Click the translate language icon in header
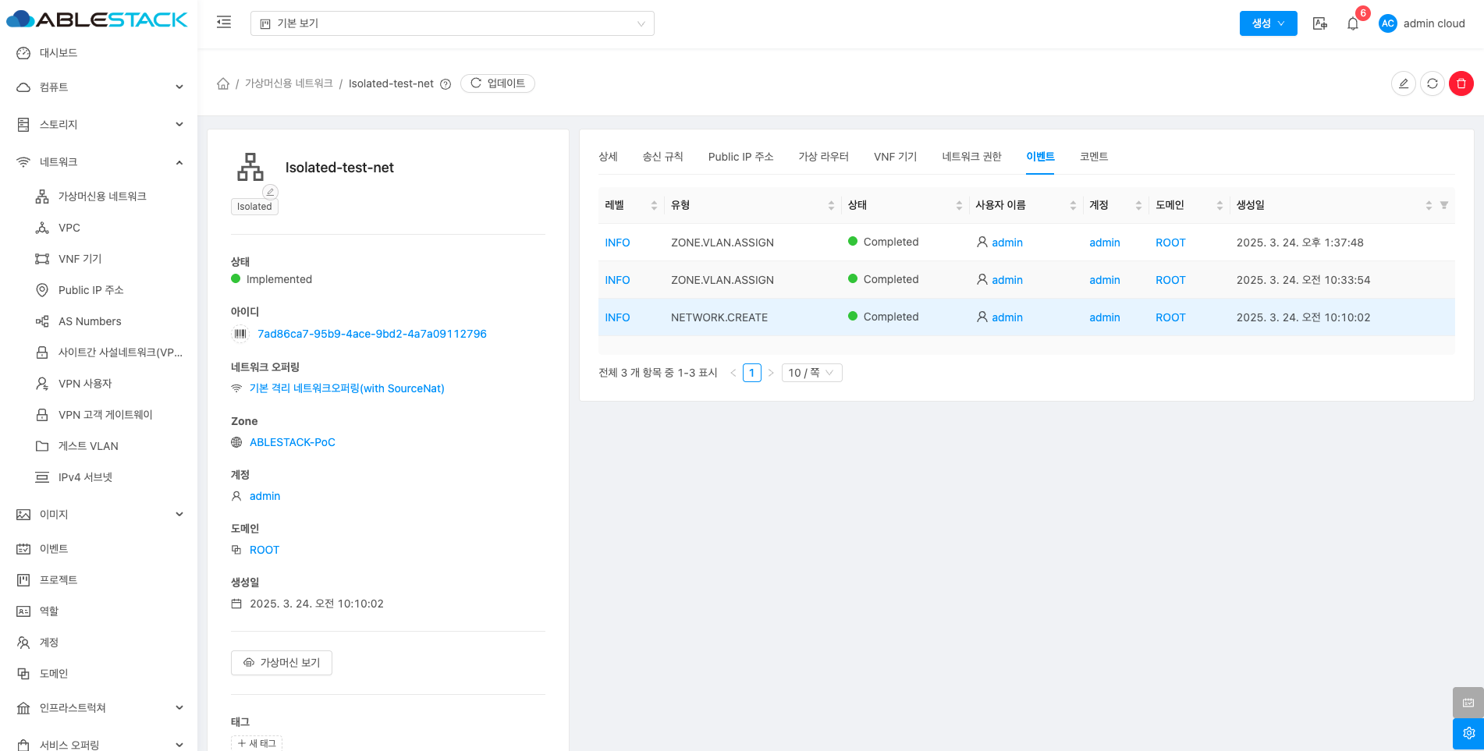Image resolution: width=1484 pixels, height=751 pixels. pyautogui.click(x=1319, y=23)
